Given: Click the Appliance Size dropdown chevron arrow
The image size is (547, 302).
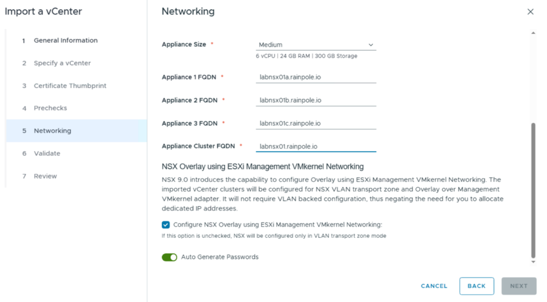Looking at the screenshot, I should click(x=371, y=45).
